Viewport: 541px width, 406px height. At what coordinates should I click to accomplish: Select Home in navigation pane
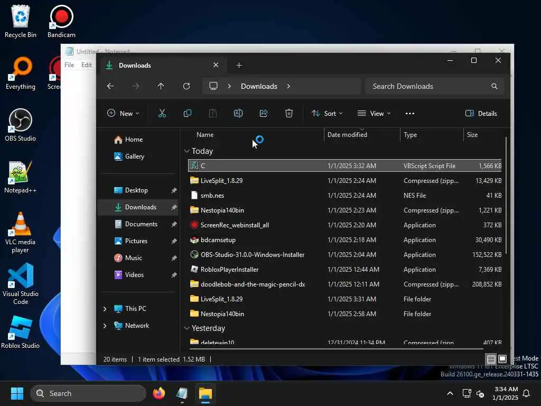point(139,140)
